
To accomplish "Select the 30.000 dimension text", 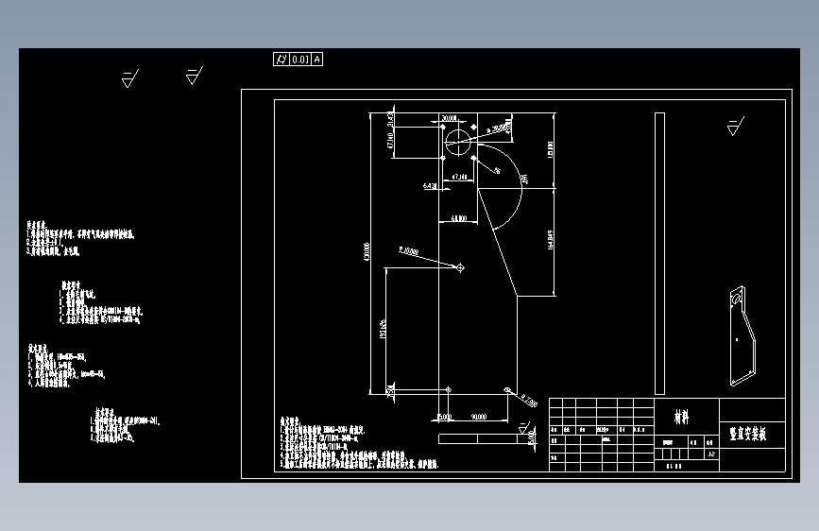I will (450, 118).
